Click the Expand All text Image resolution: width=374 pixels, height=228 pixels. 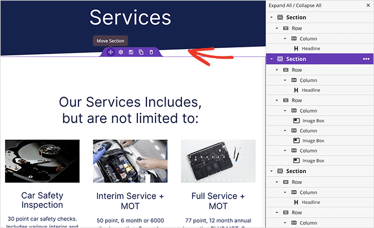coord(283,5)
